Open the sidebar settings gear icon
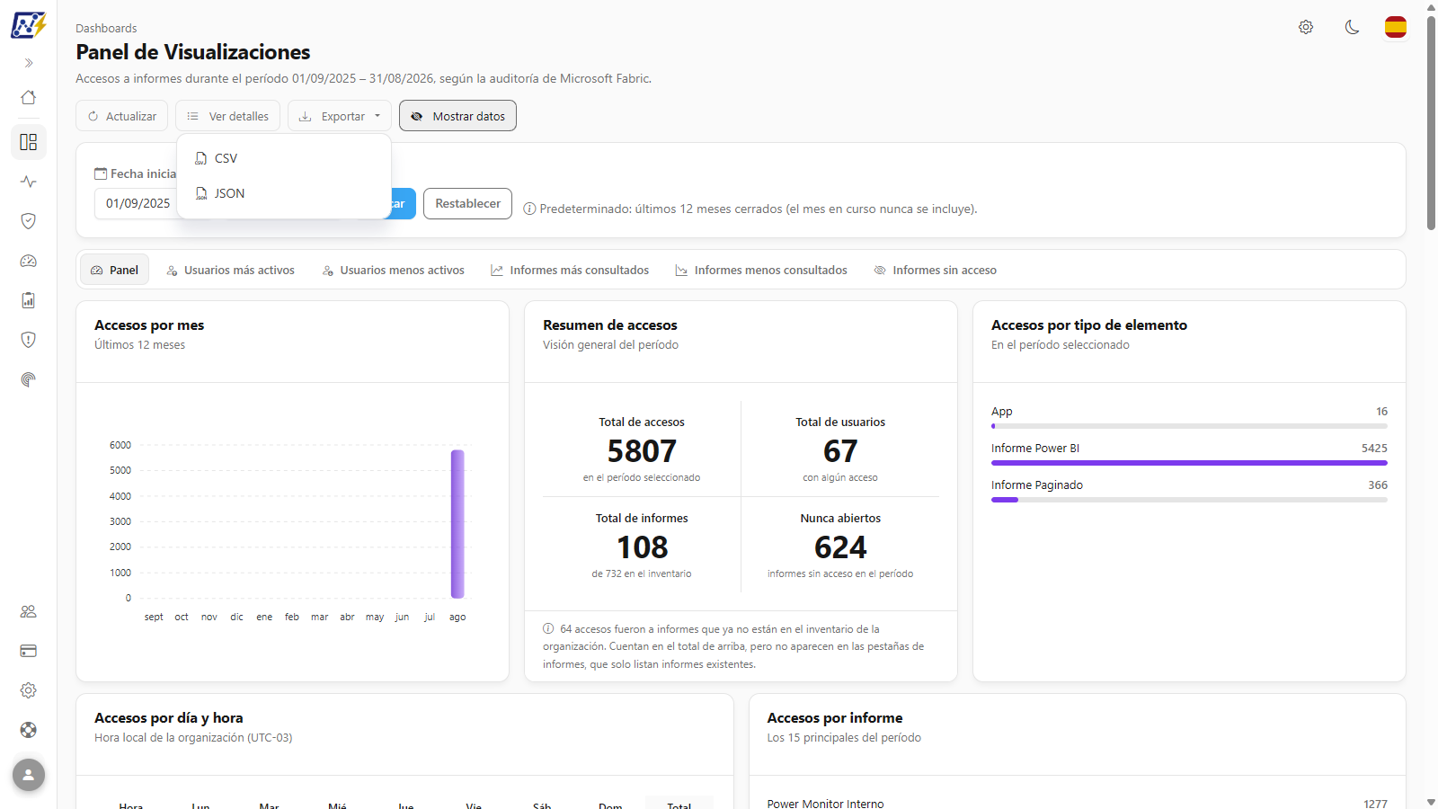This screenshot has height=809, width=1438. (29, 690)
